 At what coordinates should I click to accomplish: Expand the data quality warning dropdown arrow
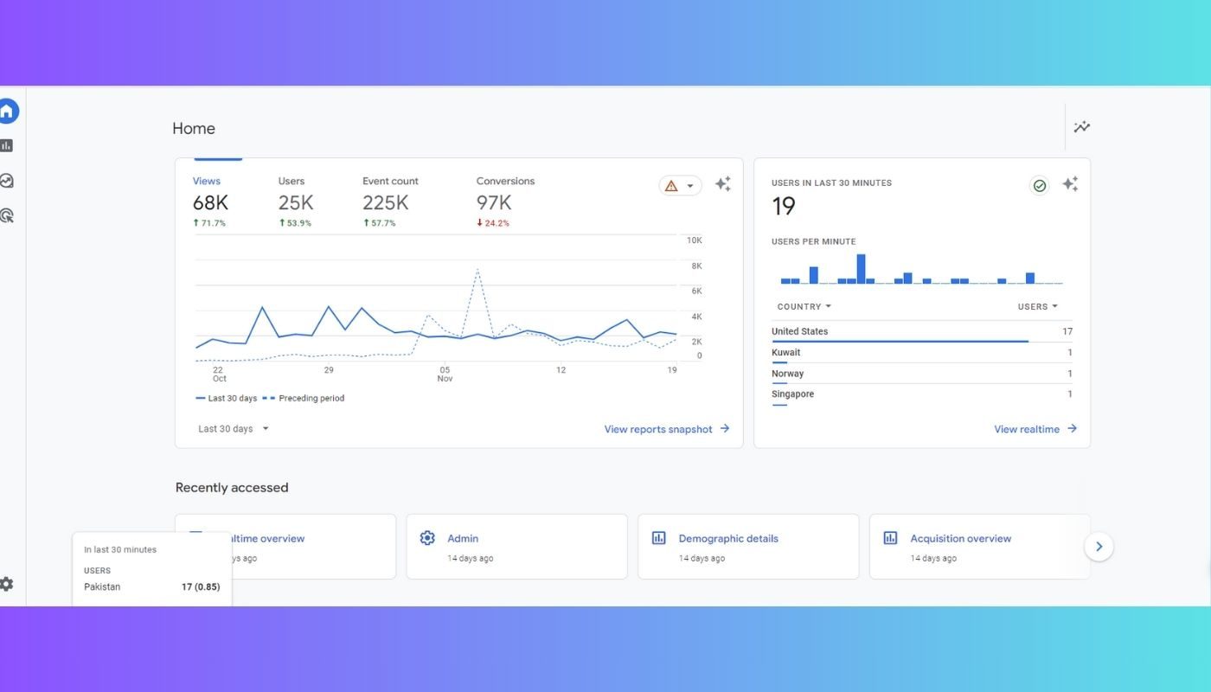[x=690, y=186]
